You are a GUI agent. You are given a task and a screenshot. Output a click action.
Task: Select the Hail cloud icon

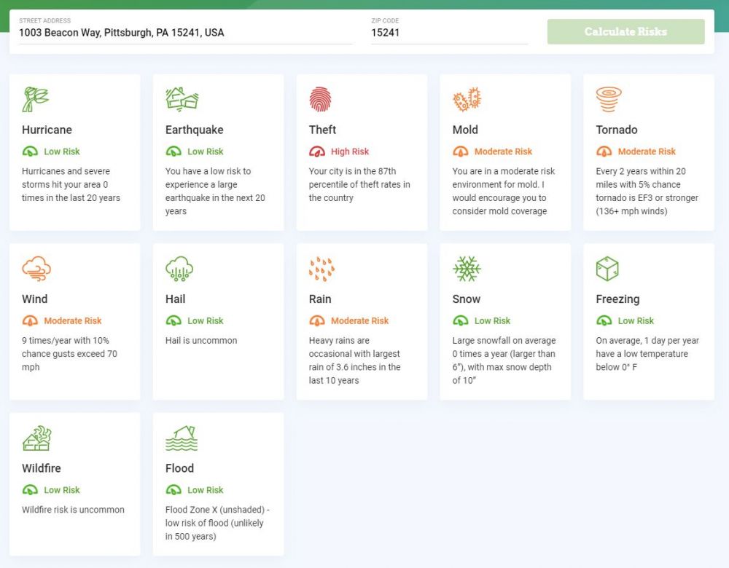click(x=179, y=269)
